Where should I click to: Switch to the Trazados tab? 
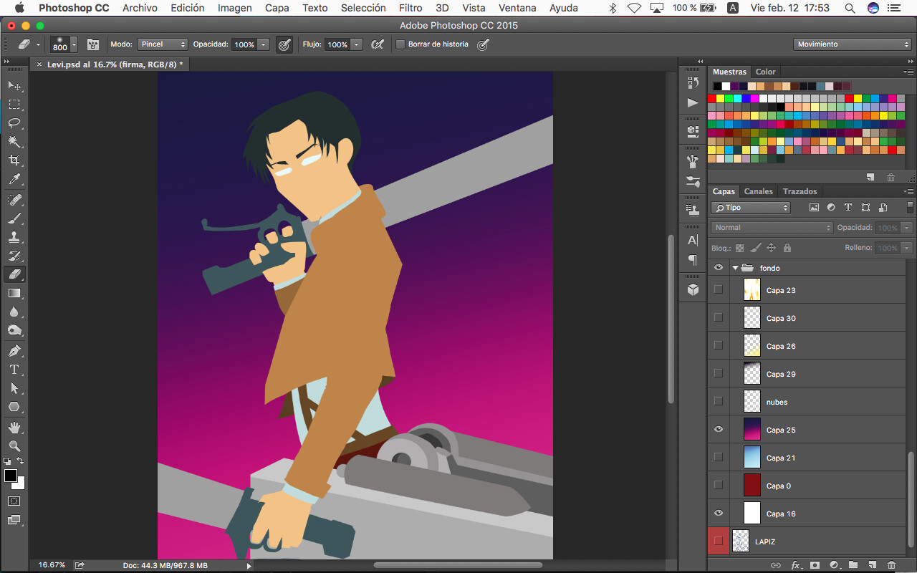[x=800, y=191]
